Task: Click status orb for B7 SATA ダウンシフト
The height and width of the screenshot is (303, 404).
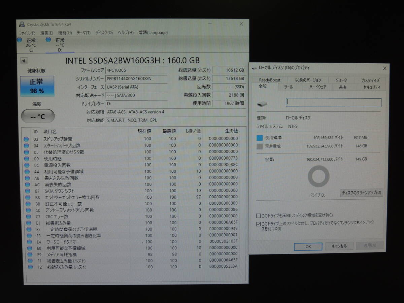Action: click(x=28, y=191)
